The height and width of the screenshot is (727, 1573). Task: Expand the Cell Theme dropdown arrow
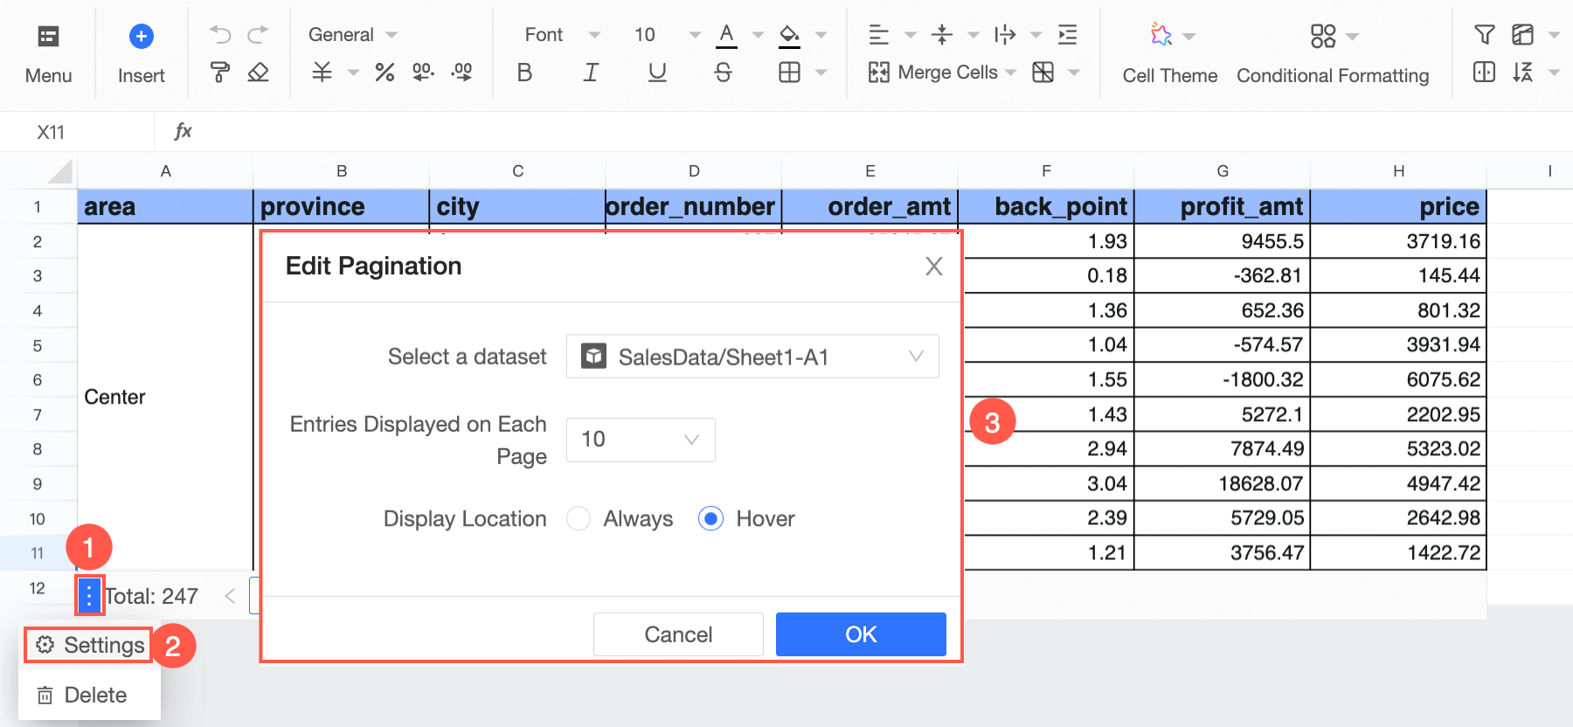point(1188,37)
